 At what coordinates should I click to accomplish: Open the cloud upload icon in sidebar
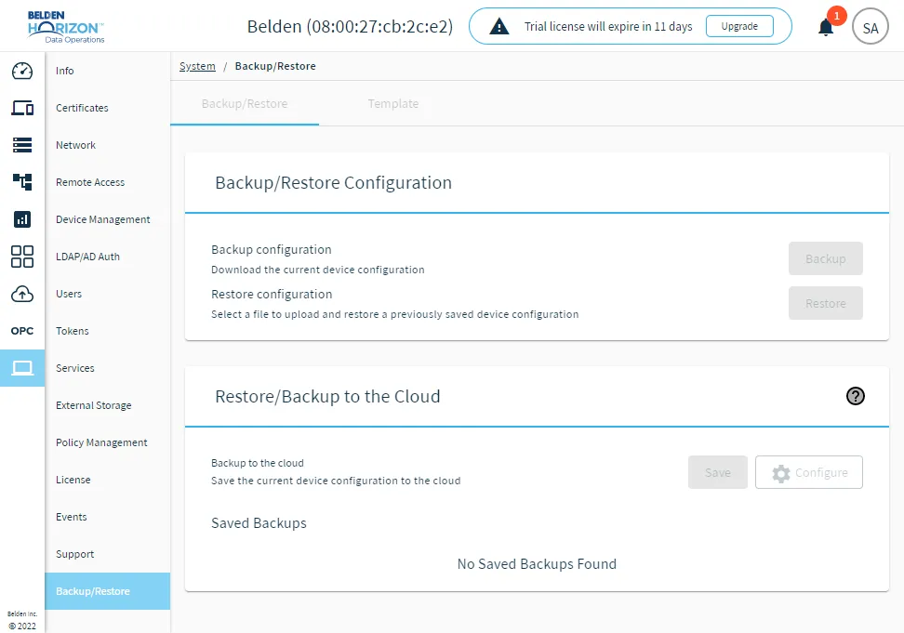coord(22,294)
